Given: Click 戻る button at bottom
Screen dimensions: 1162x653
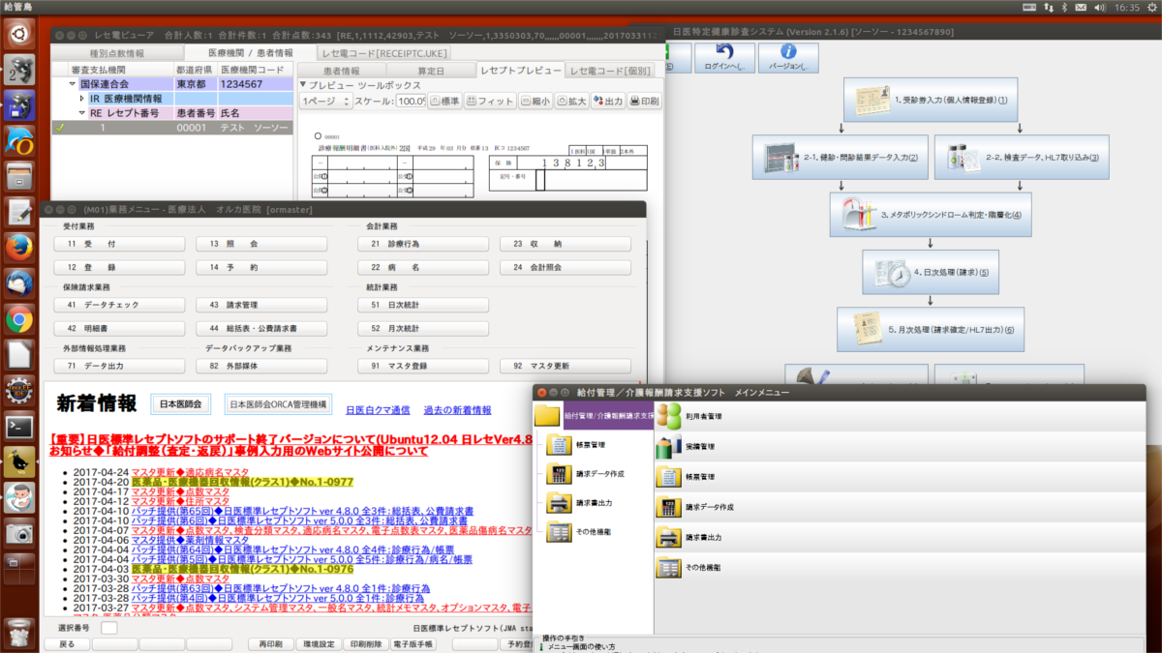Looking at the screenshot, I should tap(67, 643).
